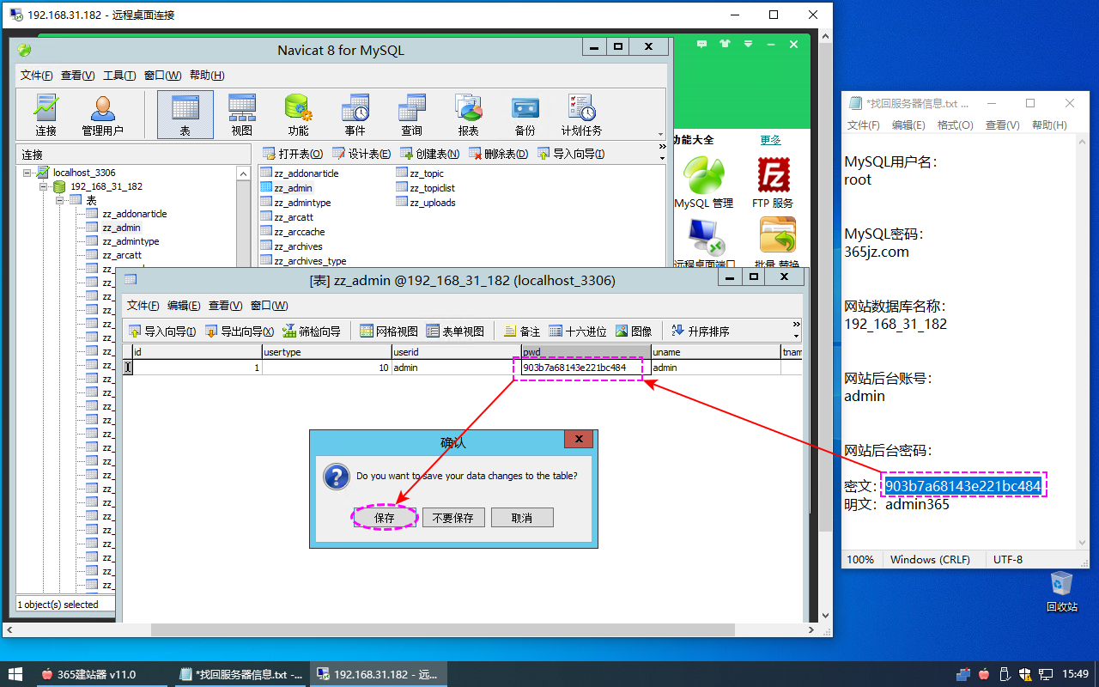The width and height of the screenshot is (1099, 687).
Task: Click the 更多 (More) link
Action: pyautogui.click(x=771, y=140)
